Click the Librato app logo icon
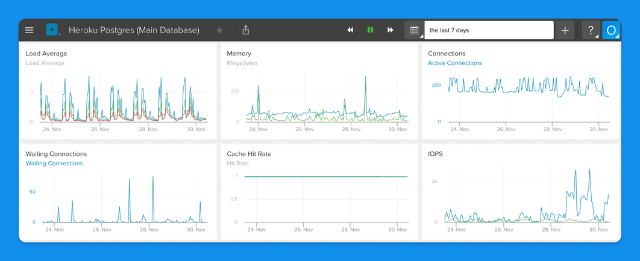This screenshot has height=261, width=640. point(53,30)
